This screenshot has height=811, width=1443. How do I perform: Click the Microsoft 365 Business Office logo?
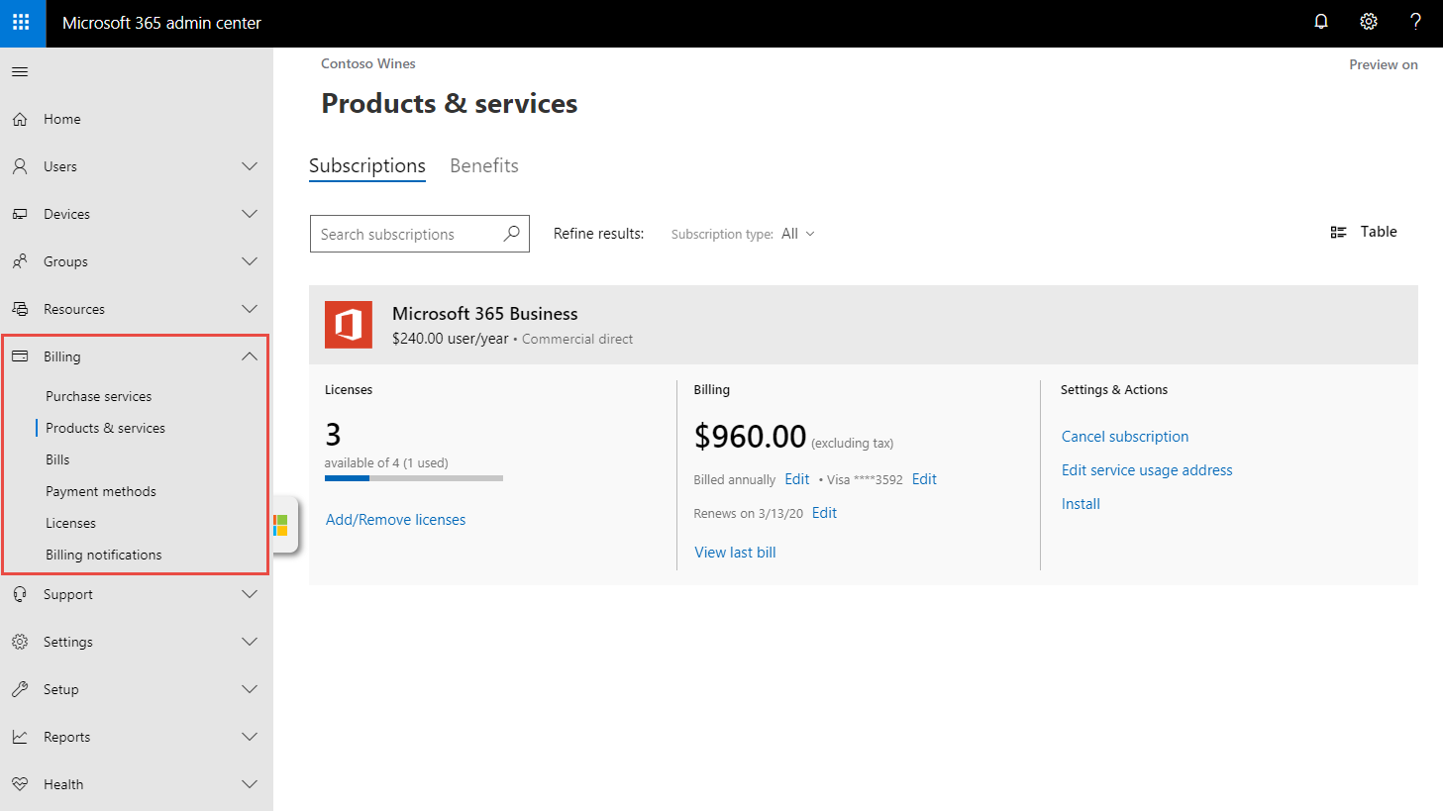tap(349, 325)
